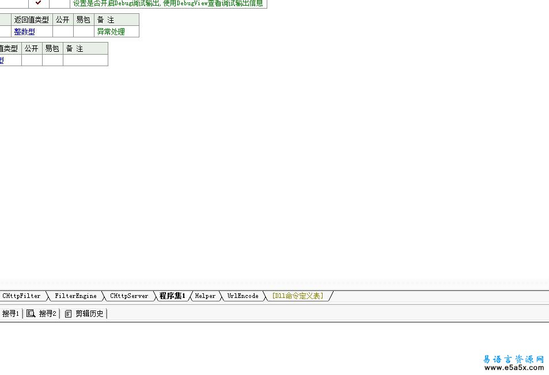Image resolution: width=549 pixels, height=375 pixels.
Task: Open the FilterEngine tab
Action: click(x=75, y=296)
